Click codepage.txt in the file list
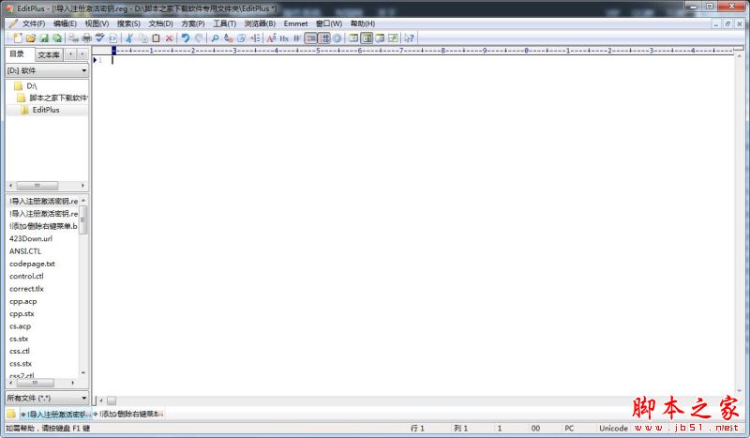Screen dimensions: 750x438 coord(32,264)
